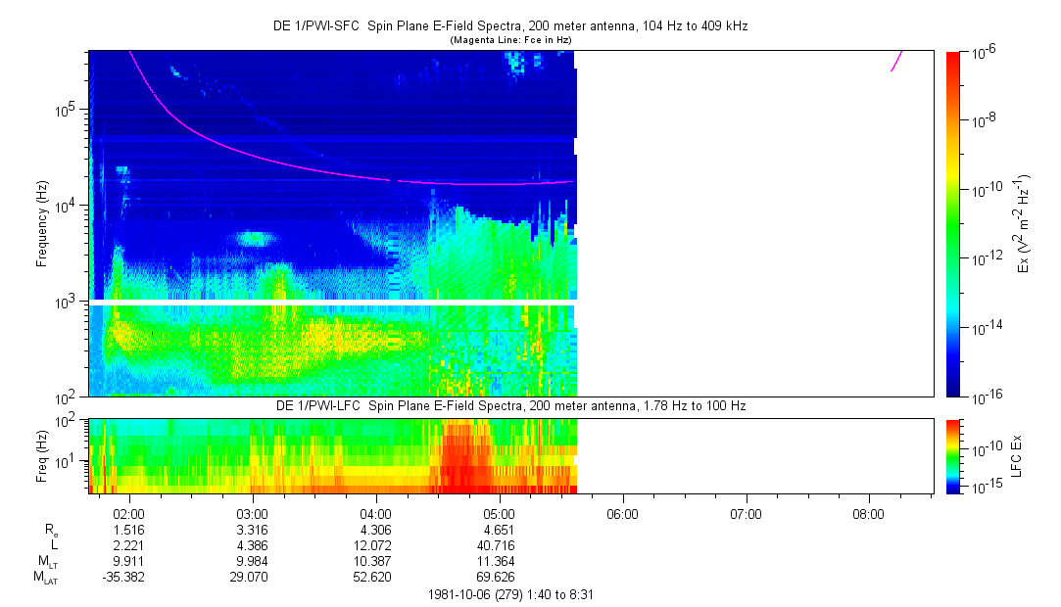Click the upper Ex colorbar gradient

[954, 223]
